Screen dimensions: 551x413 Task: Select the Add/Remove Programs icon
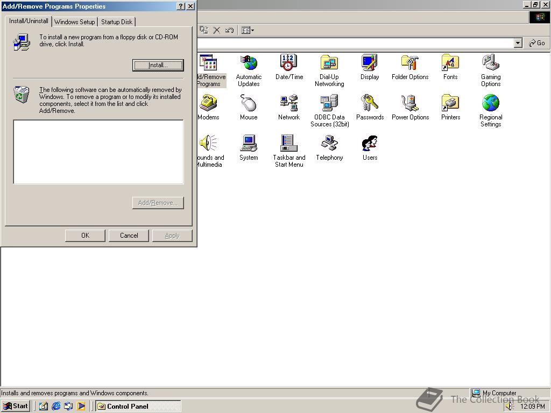[x=210, y=70]
